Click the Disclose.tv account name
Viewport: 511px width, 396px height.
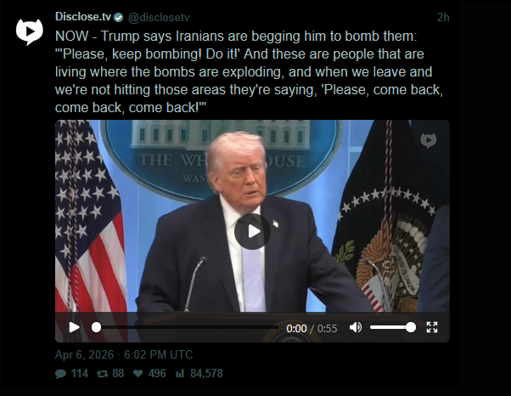[83, 17]
